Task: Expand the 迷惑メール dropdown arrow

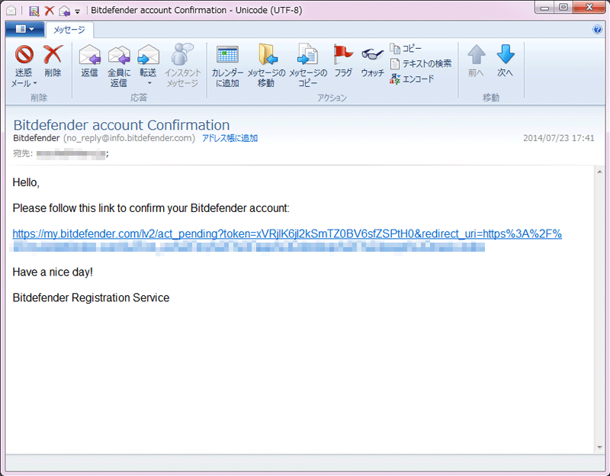Action: (35, 83)
